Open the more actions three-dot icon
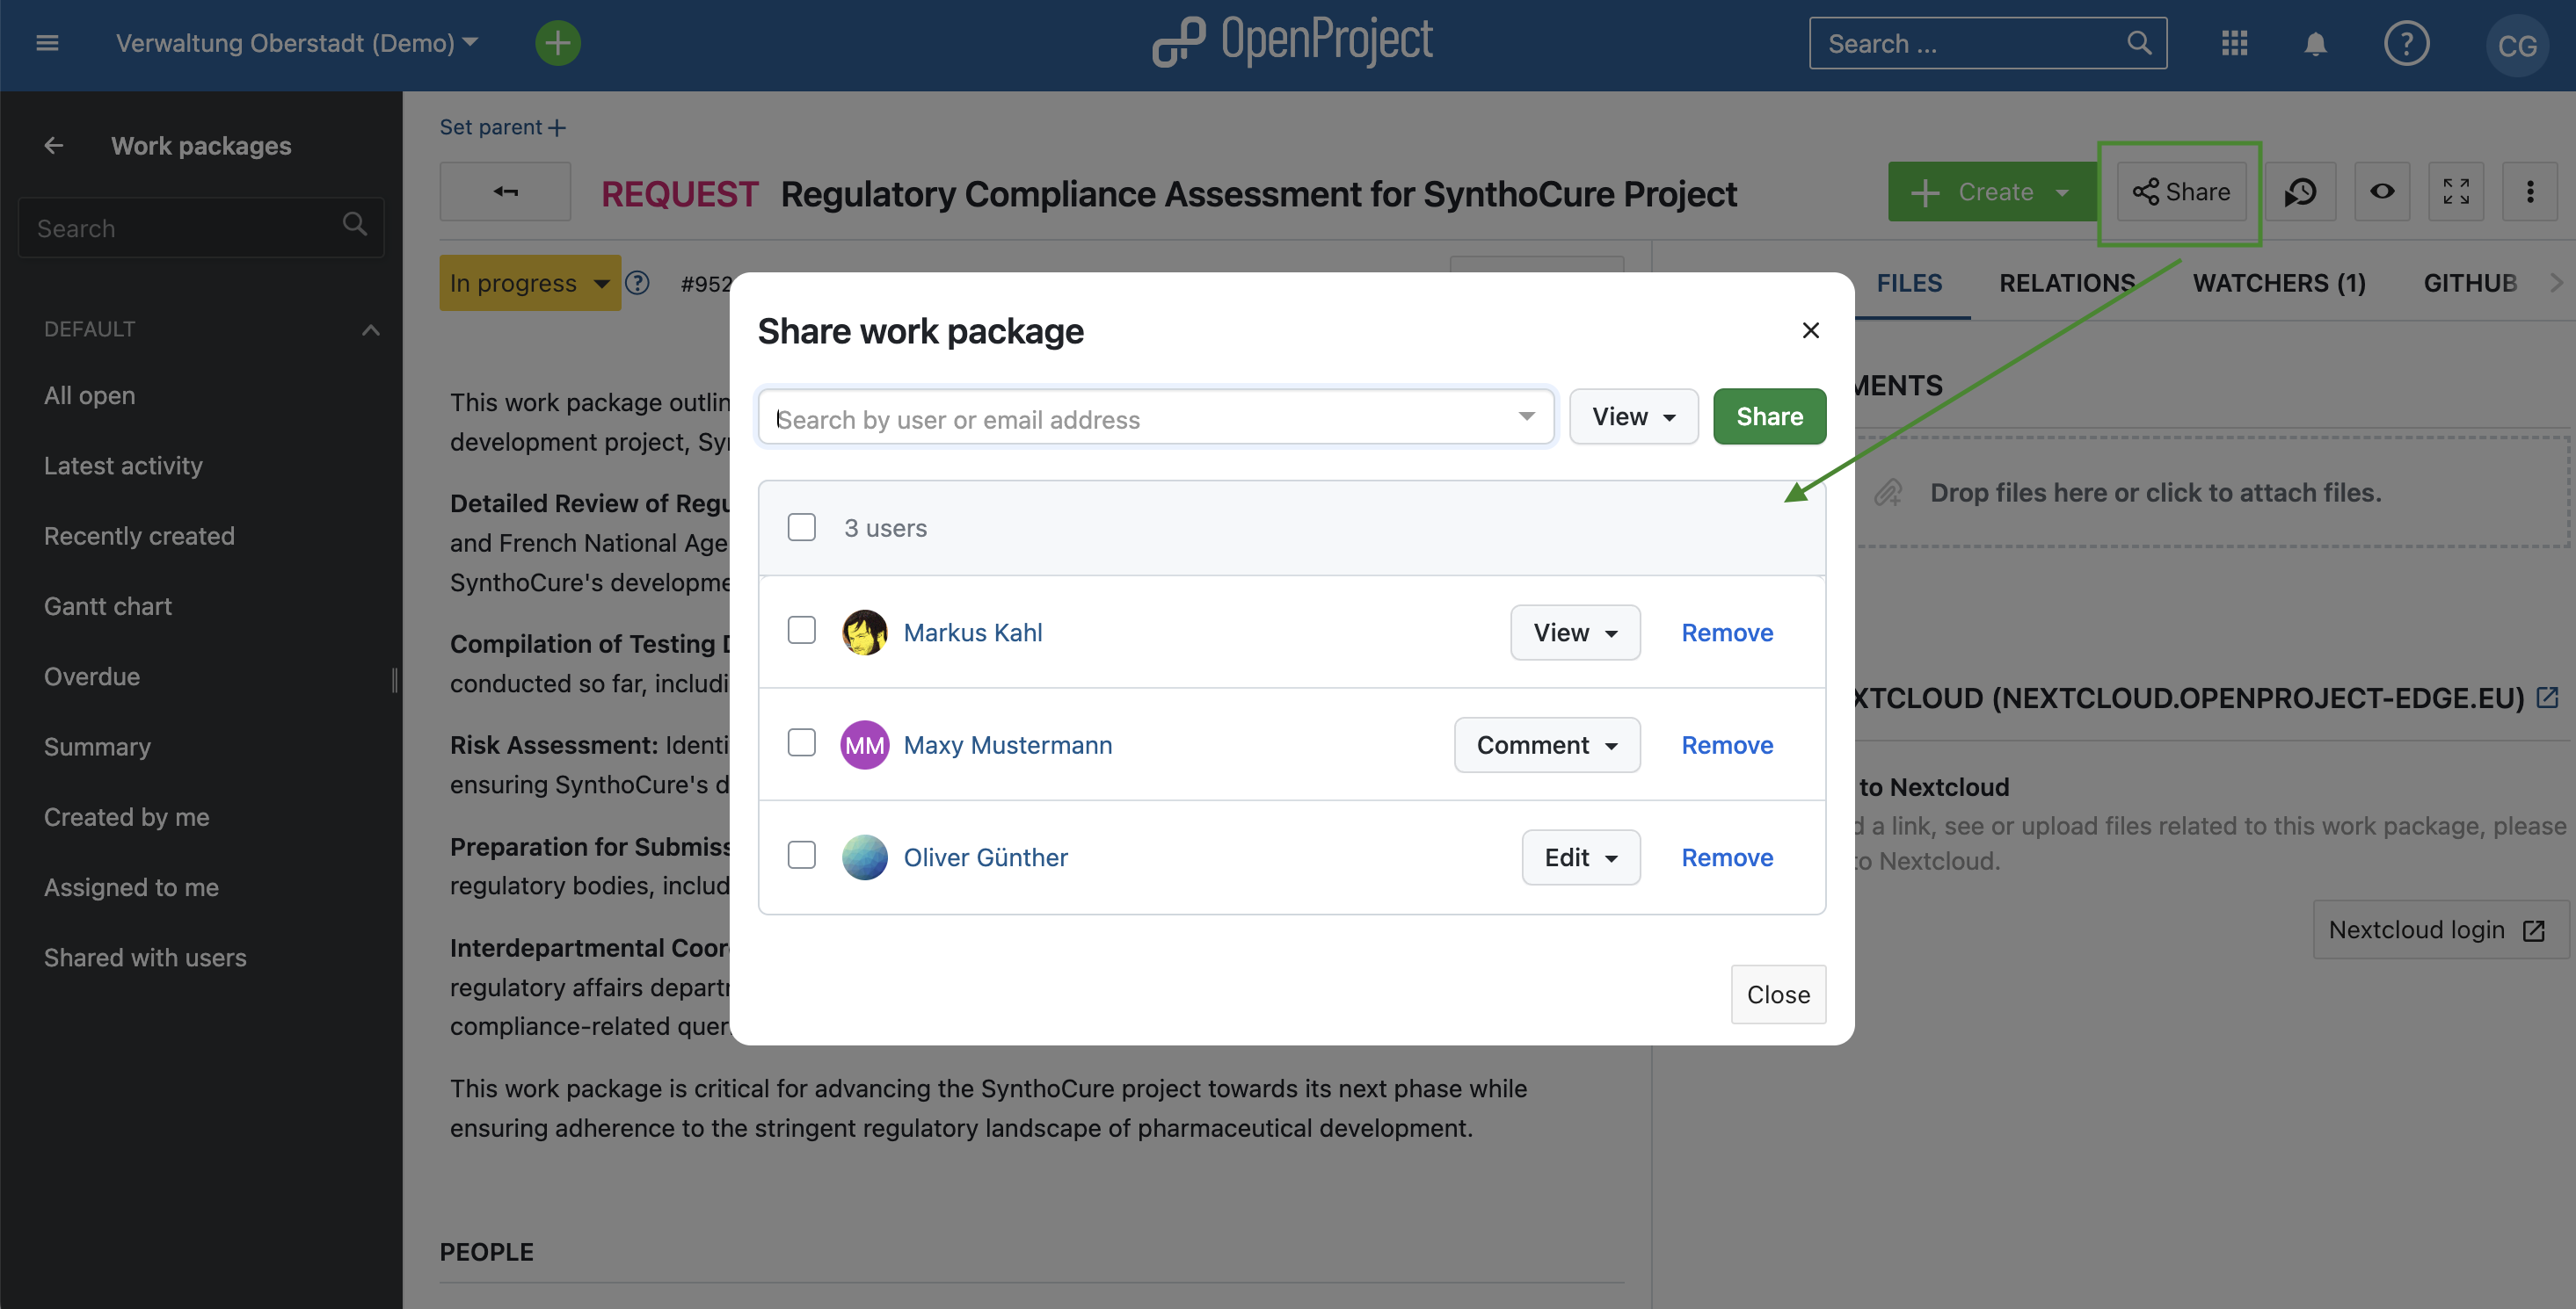Screen dimensions: 2576x1309 2531,191
